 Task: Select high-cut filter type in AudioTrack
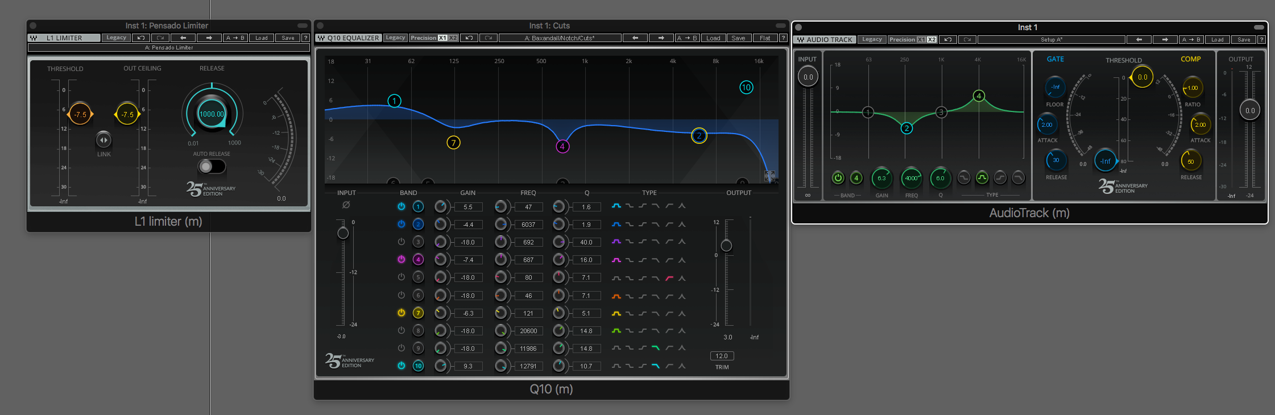tap(1019, 178)
